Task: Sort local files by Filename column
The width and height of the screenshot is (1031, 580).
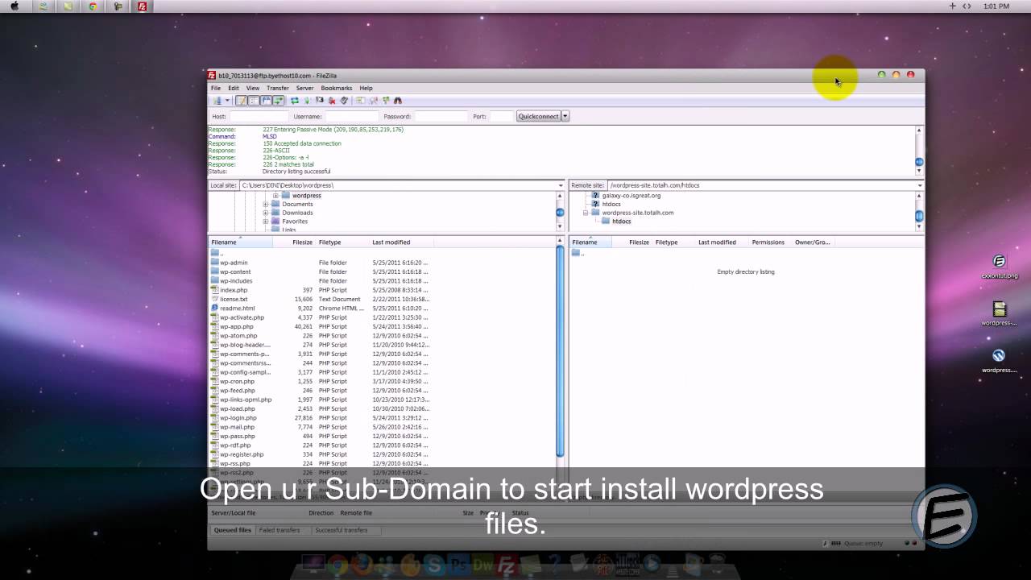Action: (240, 242)
